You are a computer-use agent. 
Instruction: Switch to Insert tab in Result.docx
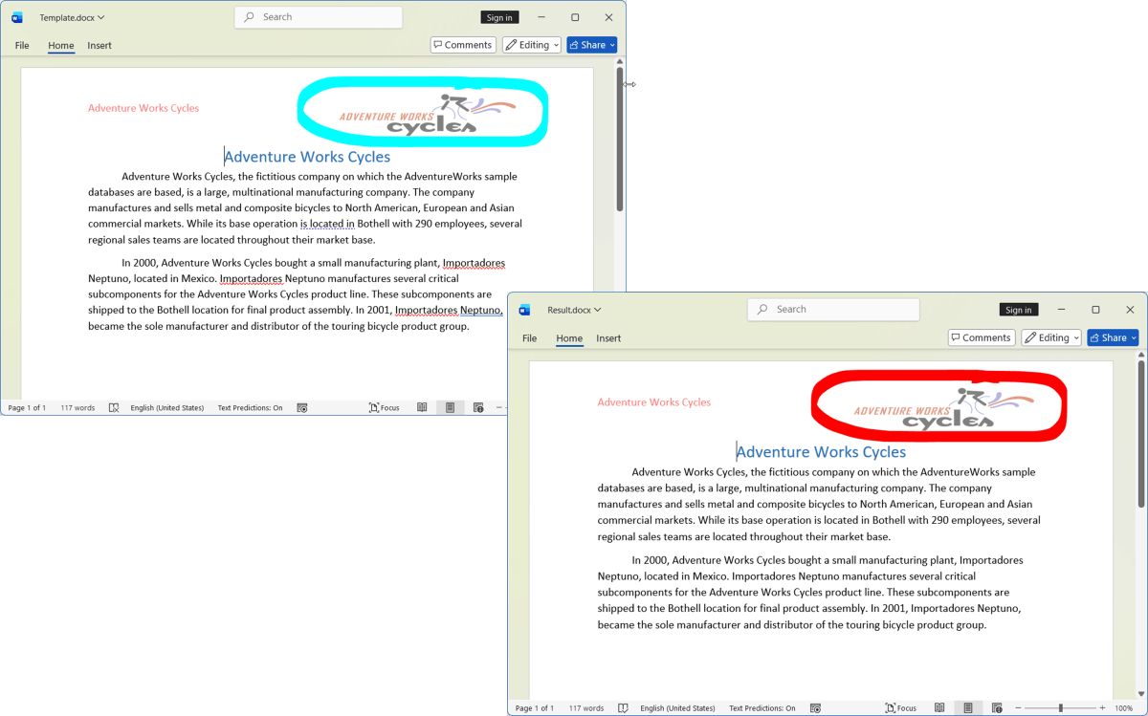click(608, 337)
